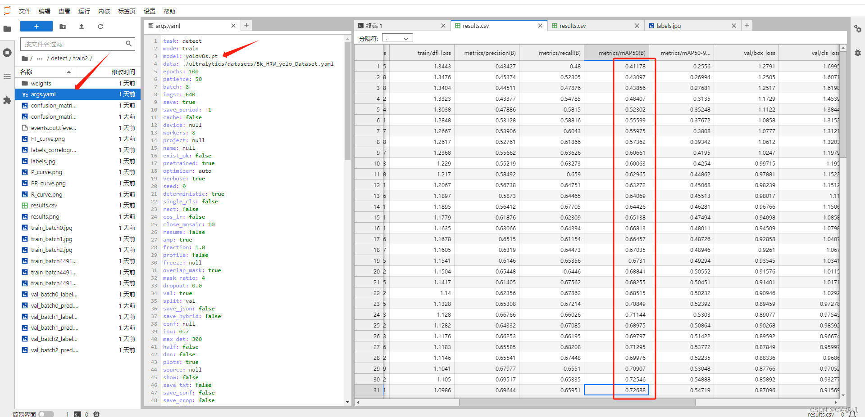Open results.png in the file list
The height and width of the screenshot is (417, 865).
(x=78, y=217)
